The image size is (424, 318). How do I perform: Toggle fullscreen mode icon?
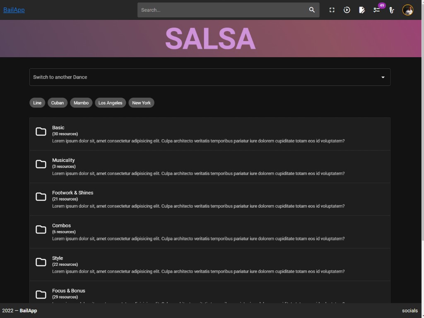point(332,10)
